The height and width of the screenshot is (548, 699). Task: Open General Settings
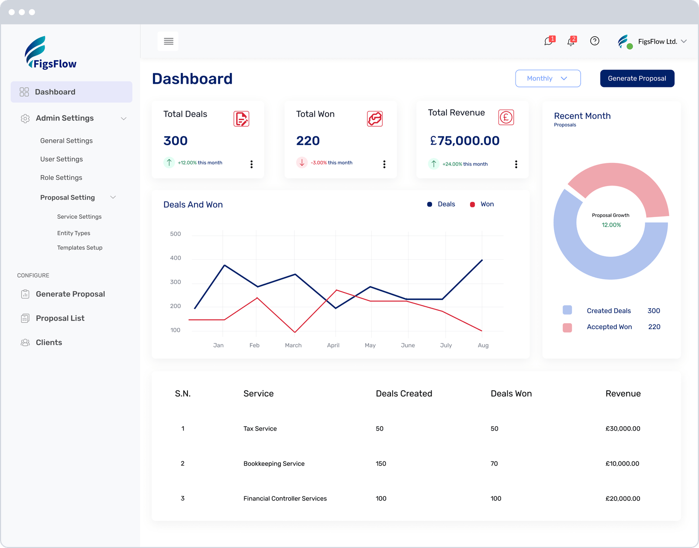66,141
